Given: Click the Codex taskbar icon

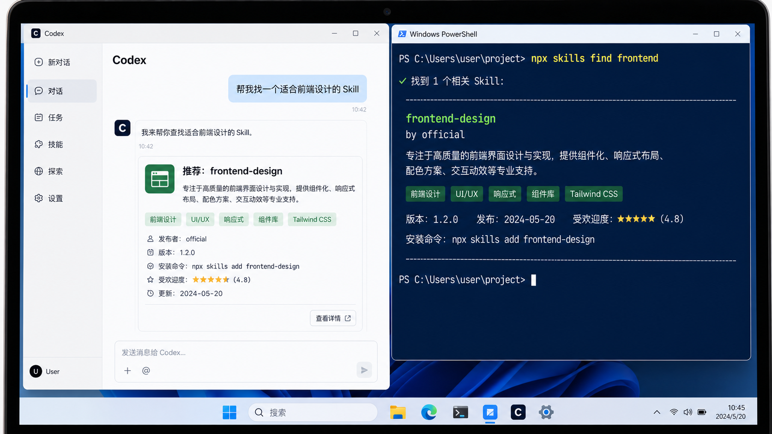Looking at the screenshot, I should pyautogui.click(x=518, y=412).
